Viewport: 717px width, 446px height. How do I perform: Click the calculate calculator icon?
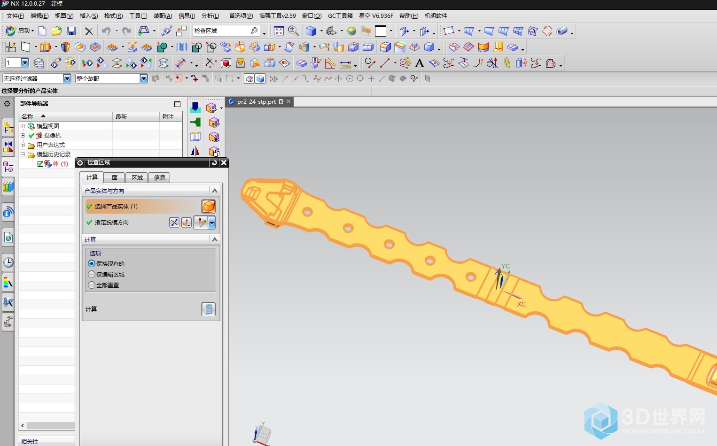[x=209, y=309]
